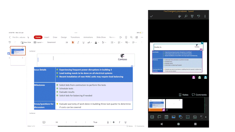Open text direction dropdown
Screen dimensions: 235x132
point(127,42)
